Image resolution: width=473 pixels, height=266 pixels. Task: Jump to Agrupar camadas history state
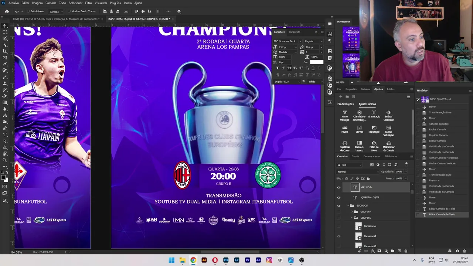pyautogui.click(x=438, y=124)
